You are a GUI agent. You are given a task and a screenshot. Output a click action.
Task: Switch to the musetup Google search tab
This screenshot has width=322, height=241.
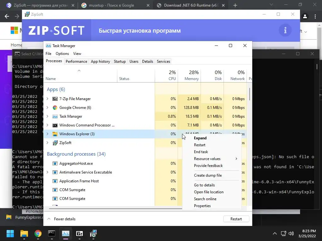tap(115, 5)
